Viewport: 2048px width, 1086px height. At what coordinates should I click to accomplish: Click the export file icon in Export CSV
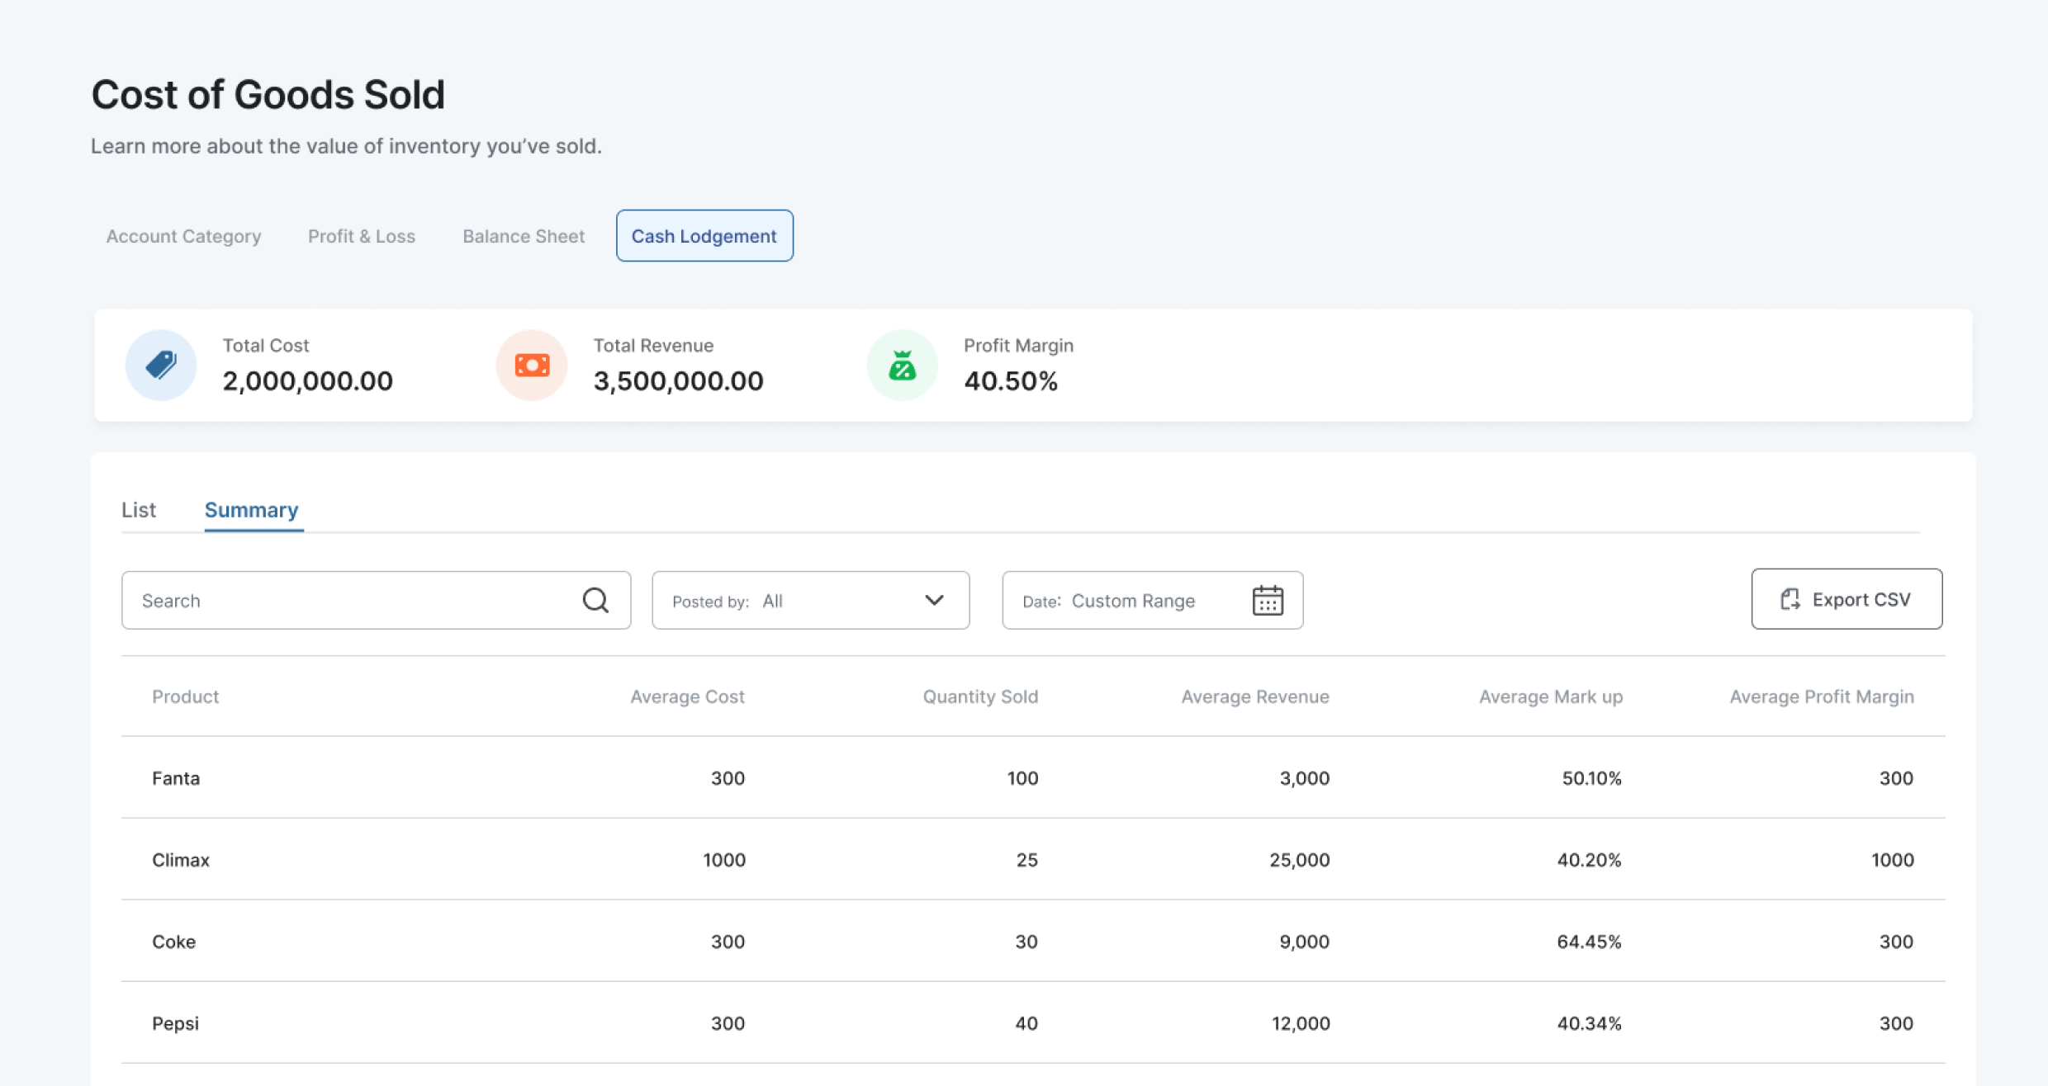pyautogui.click(x=1790, y=599)
